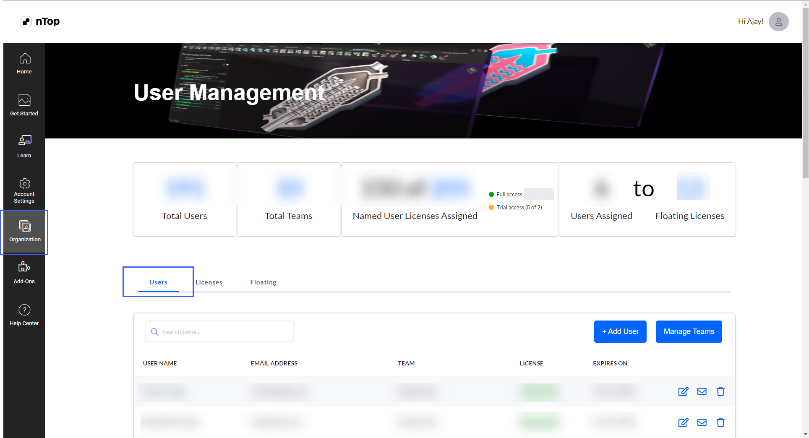
Task: Open the user profile avatar
Action: point(778,21)
